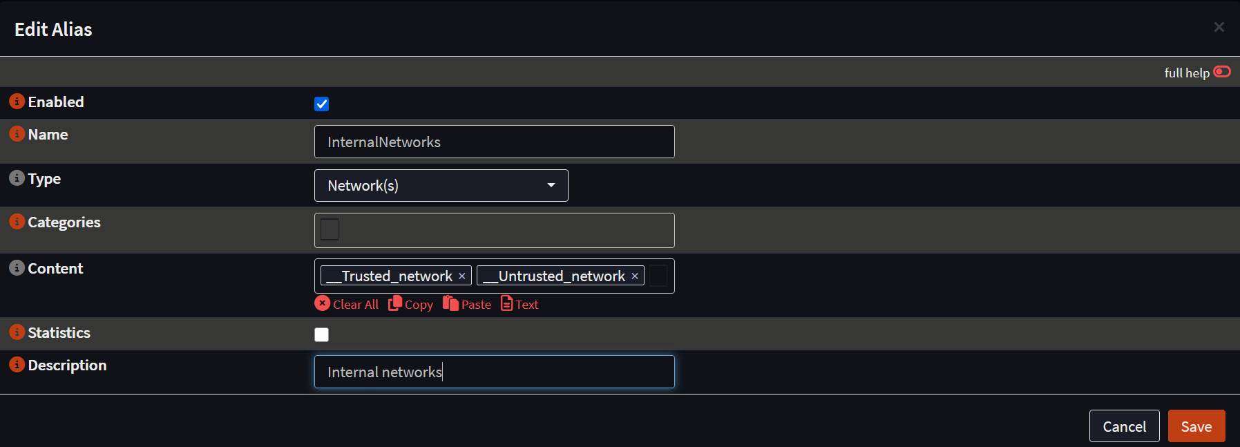Screen dimensions: 1240x447
Task: Open the Type dropdown showing Network(s)
Action: (441, 186)
